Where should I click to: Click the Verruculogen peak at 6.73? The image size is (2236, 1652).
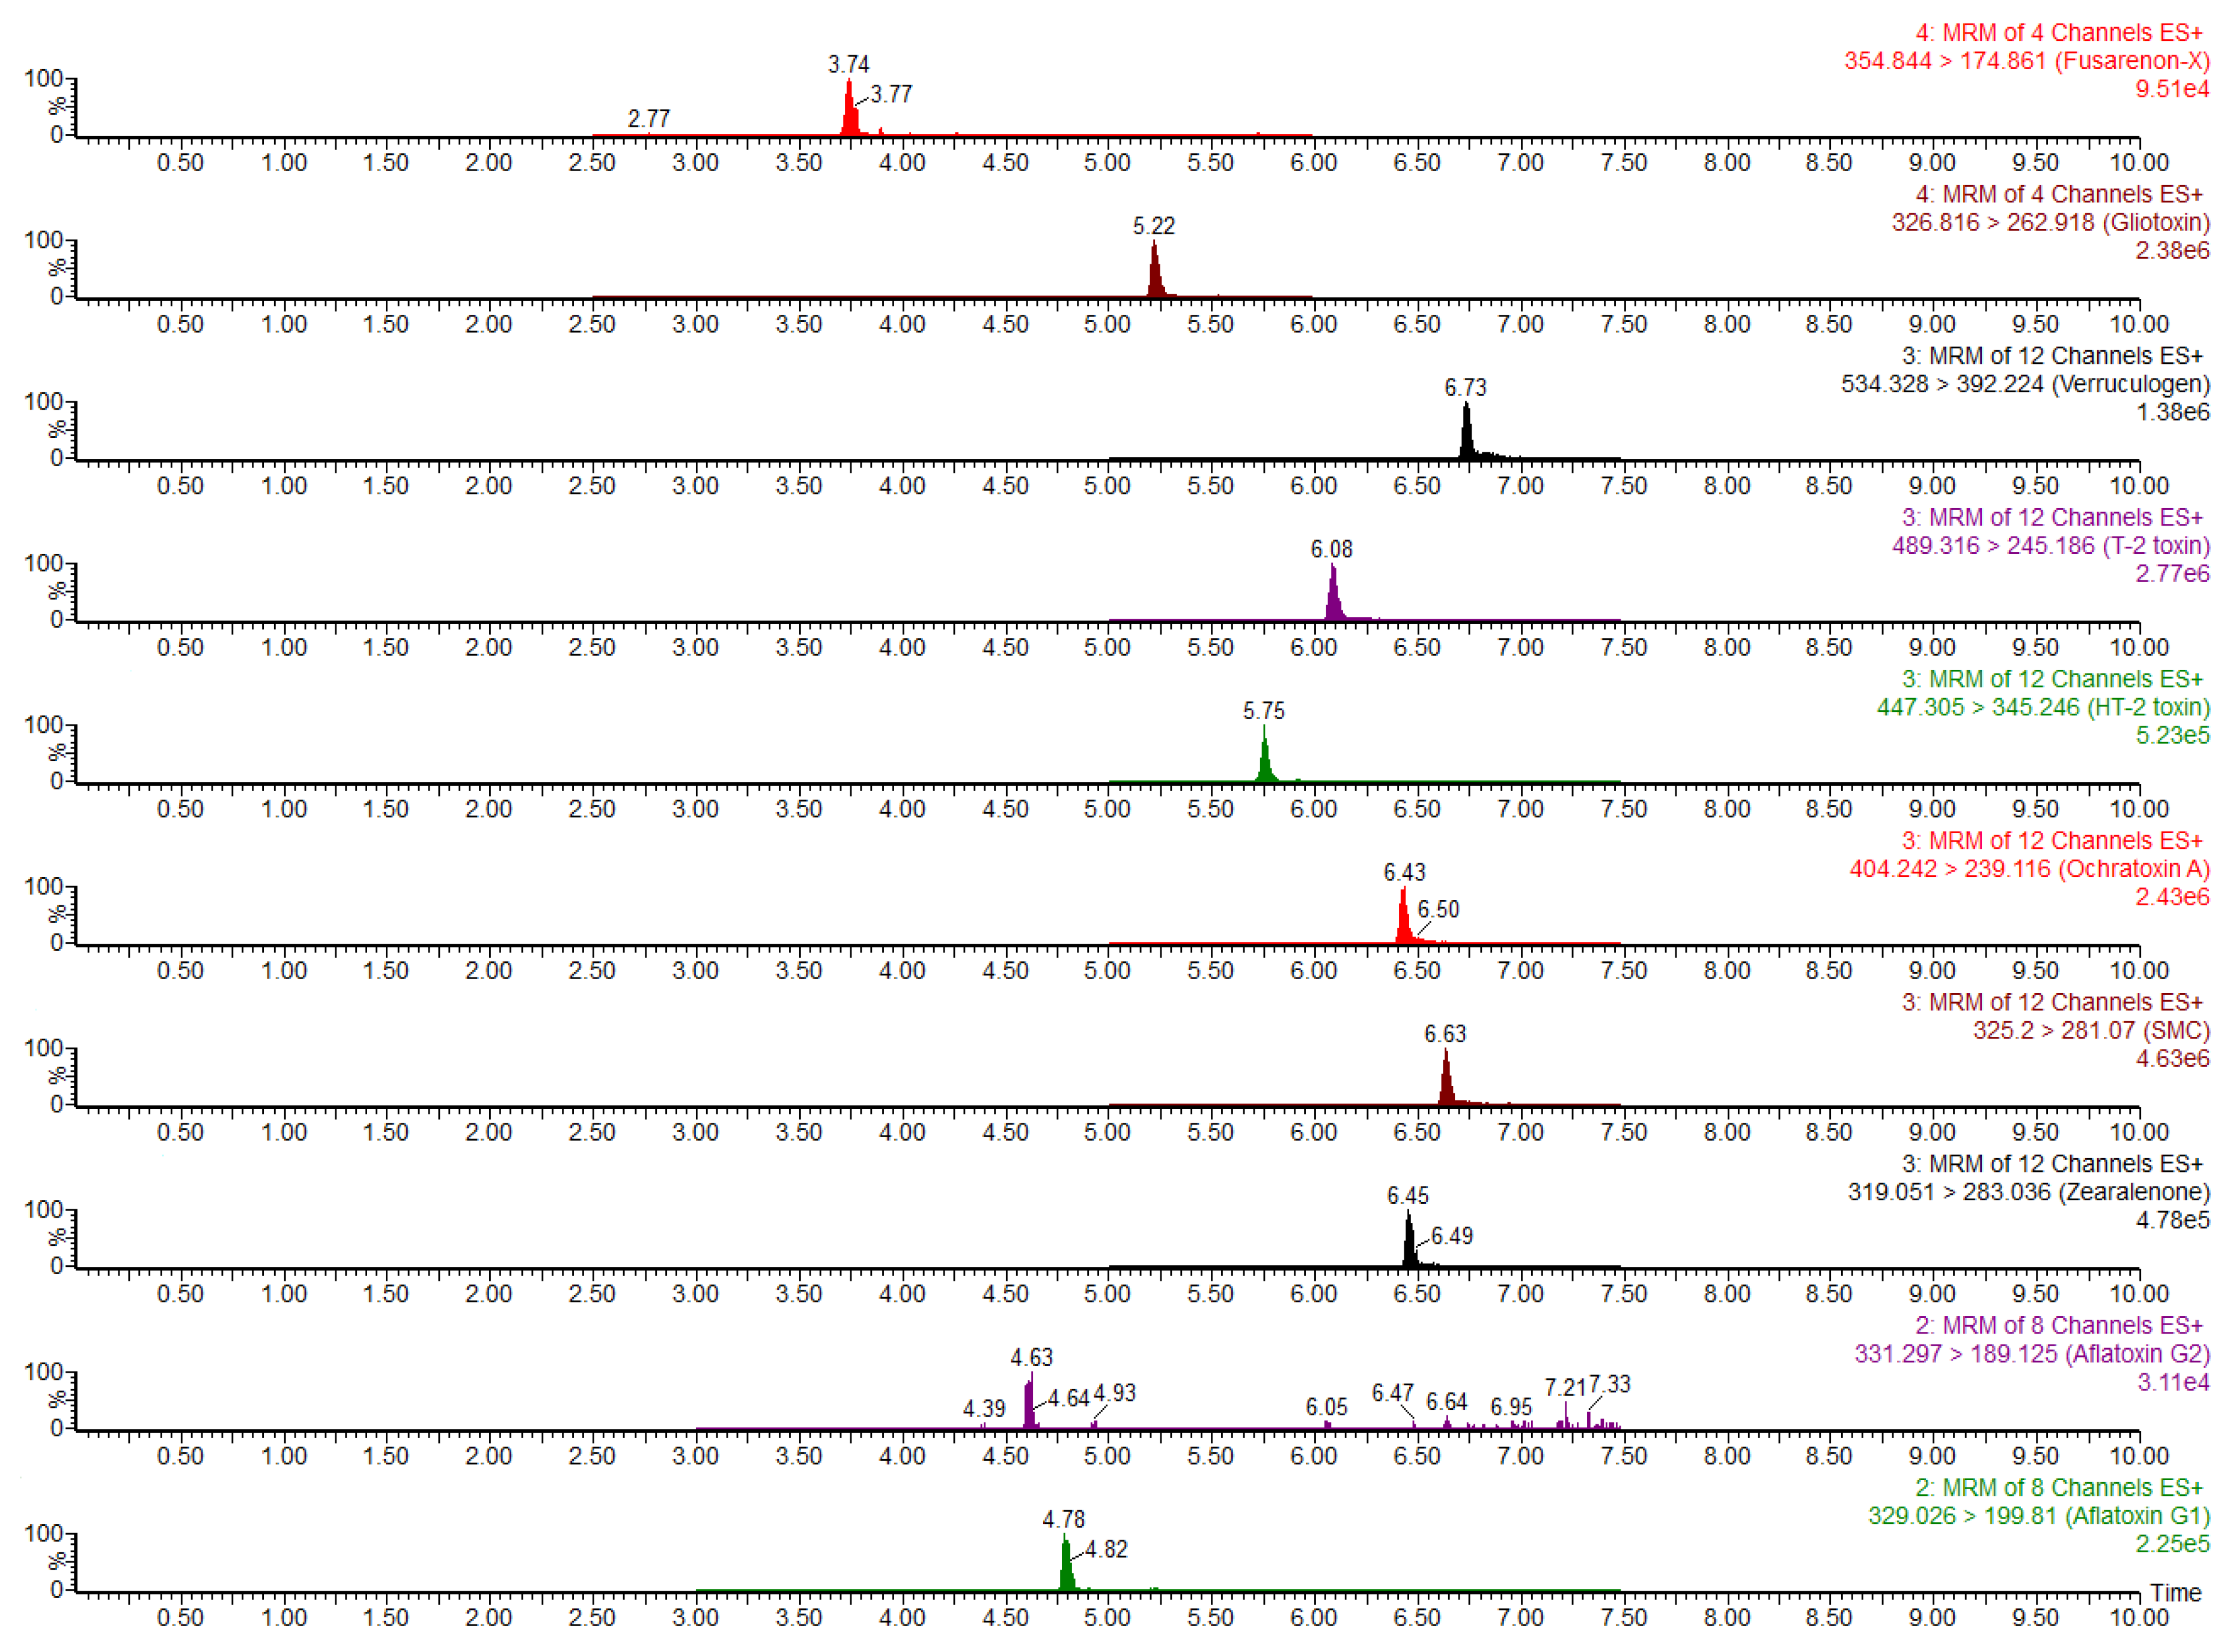point(1466,431)
